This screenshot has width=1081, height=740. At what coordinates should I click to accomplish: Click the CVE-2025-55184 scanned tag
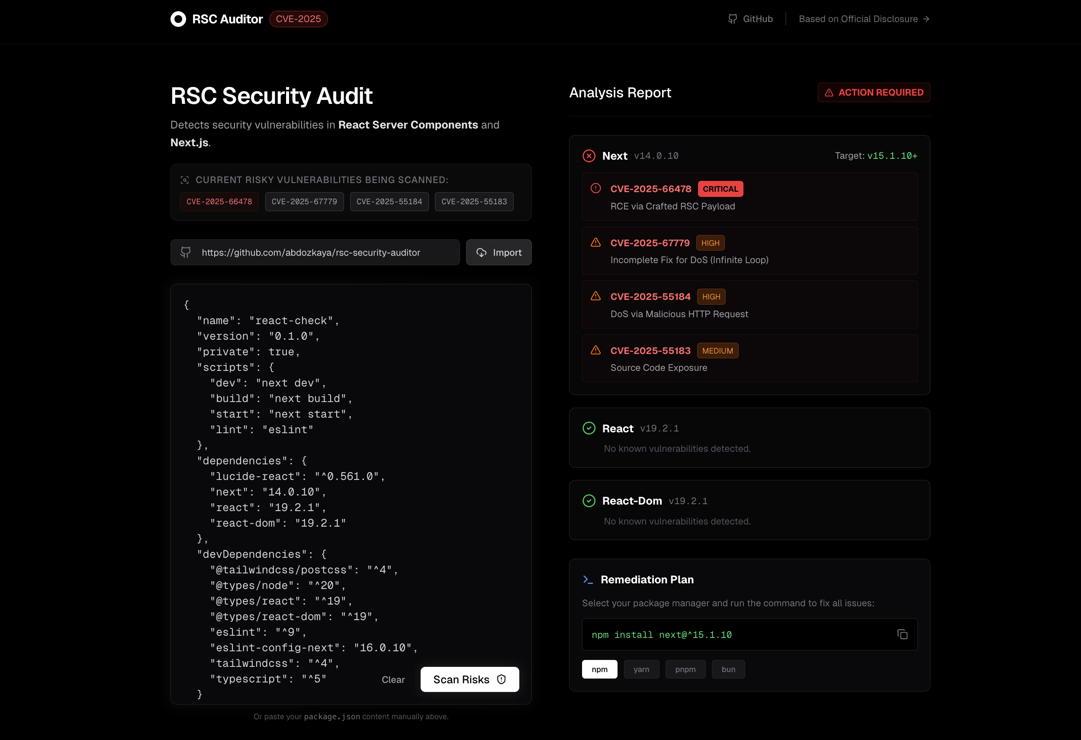[x=389, y=202]
